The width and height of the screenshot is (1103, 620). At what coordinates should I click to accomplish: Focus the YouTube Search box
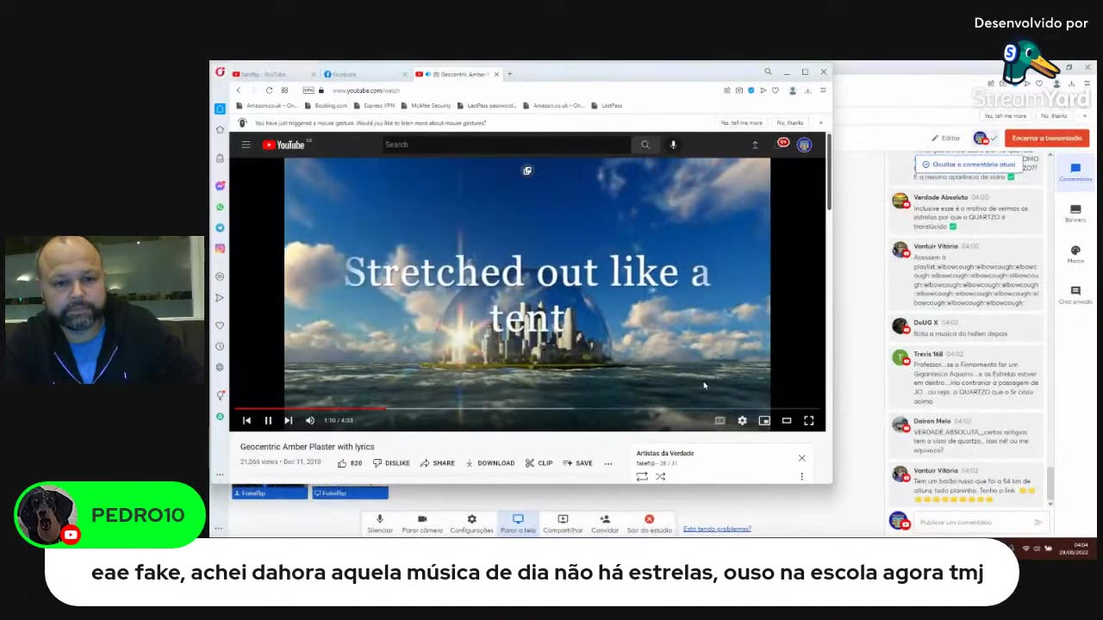(x=507, y=145)
